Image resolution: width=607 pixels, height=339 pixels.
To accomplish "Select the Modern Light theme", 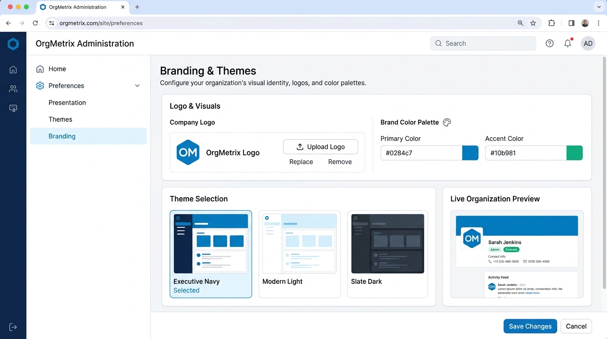I will [300, 254].
